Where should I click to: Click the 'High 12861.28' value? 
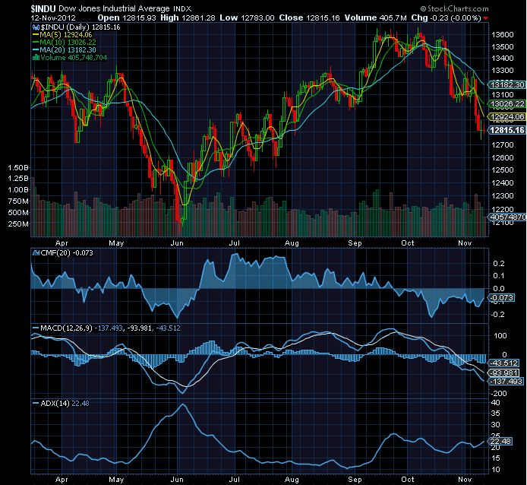188,18
